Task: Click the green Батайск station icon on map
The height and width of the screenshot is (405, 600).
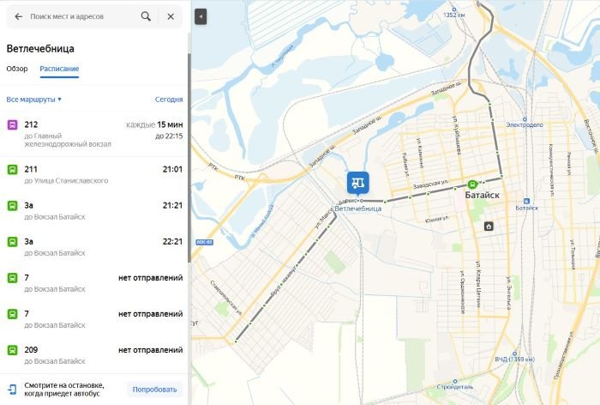Action: [x=472, y=184]
